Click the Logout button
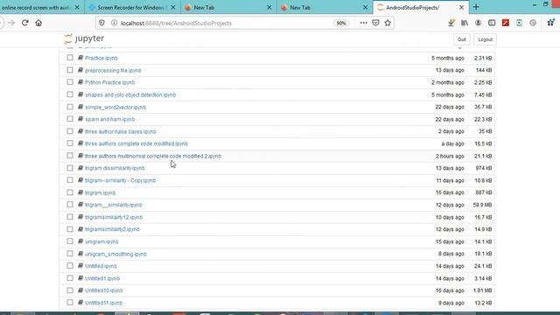The width and height of the screenshot is (560, 315). coord(485,39)
